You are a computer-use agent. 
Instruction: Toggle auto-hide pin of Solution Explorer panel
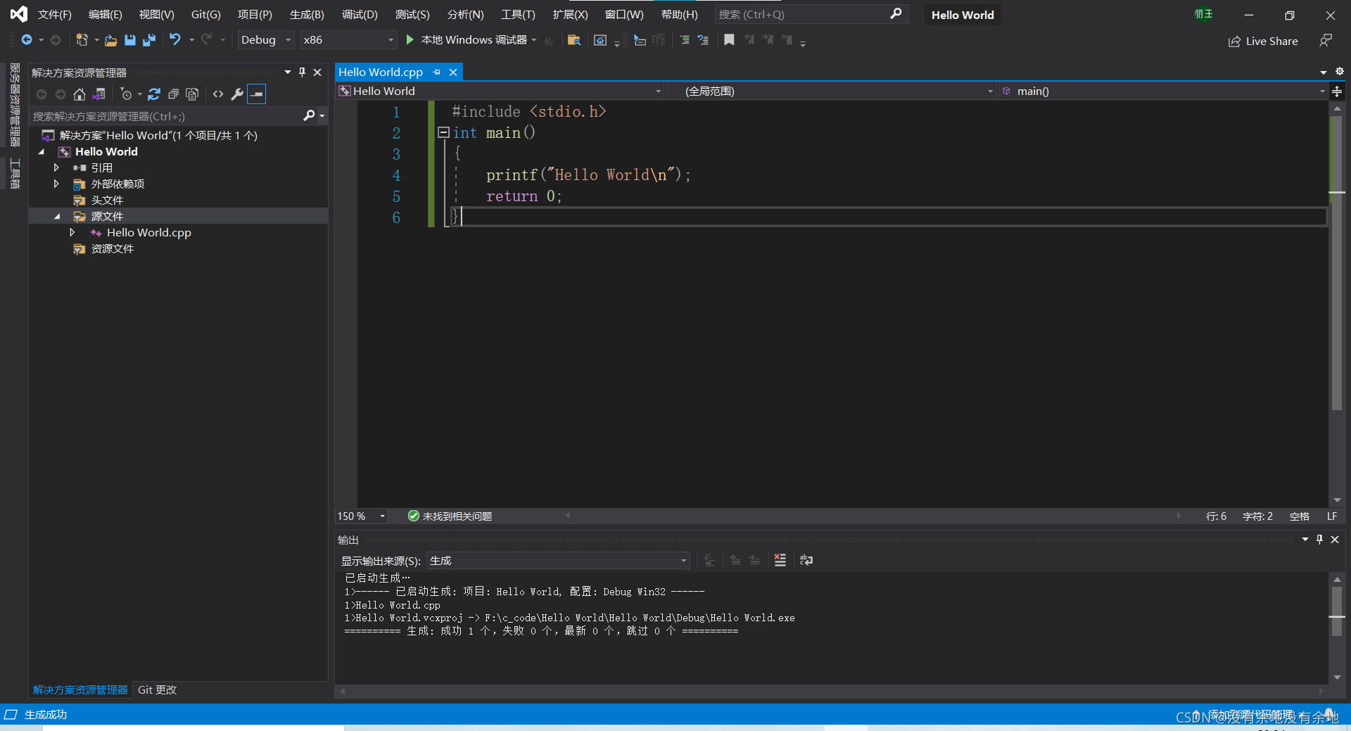303,72
